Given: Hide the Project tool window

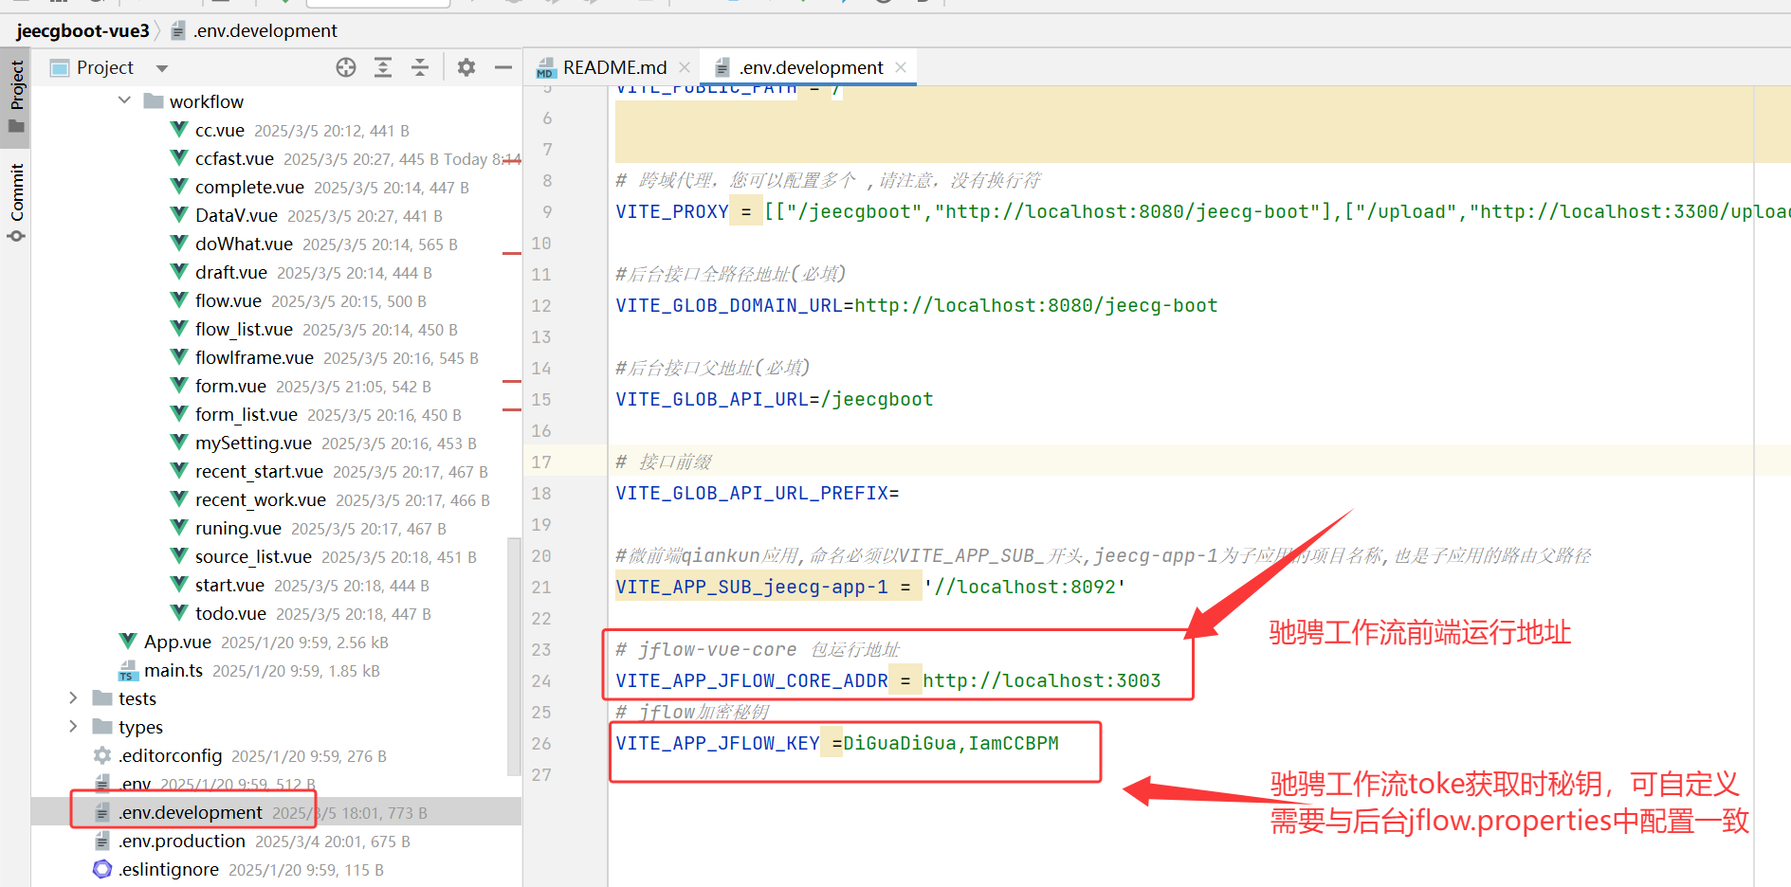Looking at the screenshot, I should click(x=503, y=67).
